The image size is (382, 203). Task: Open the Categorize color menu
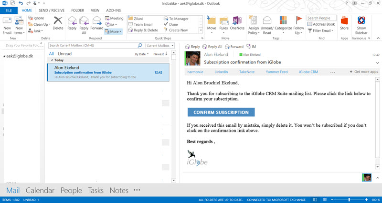point(283,25)
